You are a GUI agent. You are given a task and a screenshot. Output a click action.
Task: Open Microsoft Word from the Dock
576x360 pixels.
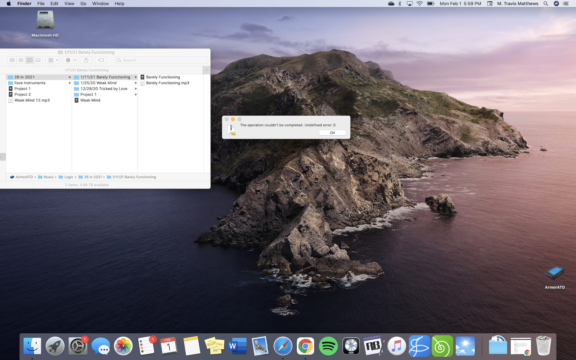pyautogui.click(x=237, y=346)
